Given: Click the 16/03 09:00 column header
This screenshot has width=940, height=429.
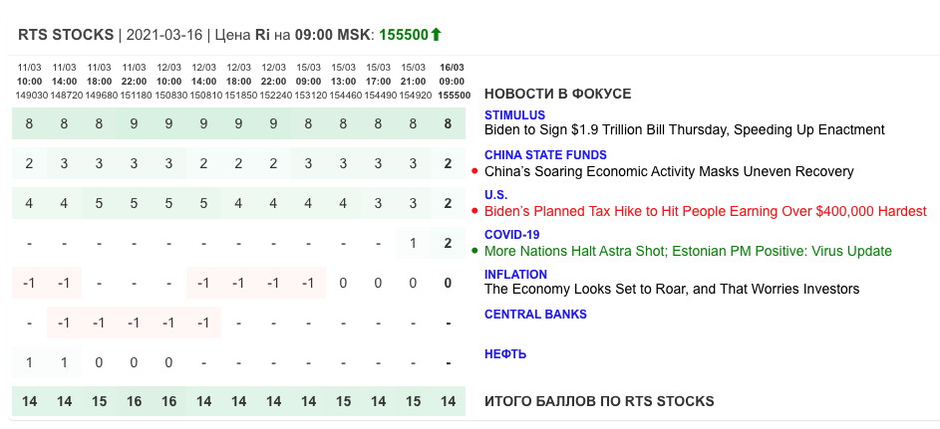Looking at the screenshot, I should coord(455,81).
